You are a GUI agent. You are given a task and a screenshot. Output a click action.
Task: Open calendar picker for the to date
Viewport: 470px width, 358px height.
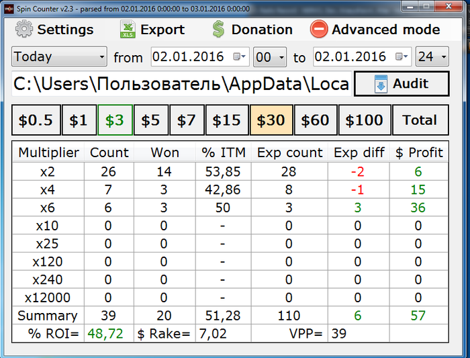click(402, 56)
